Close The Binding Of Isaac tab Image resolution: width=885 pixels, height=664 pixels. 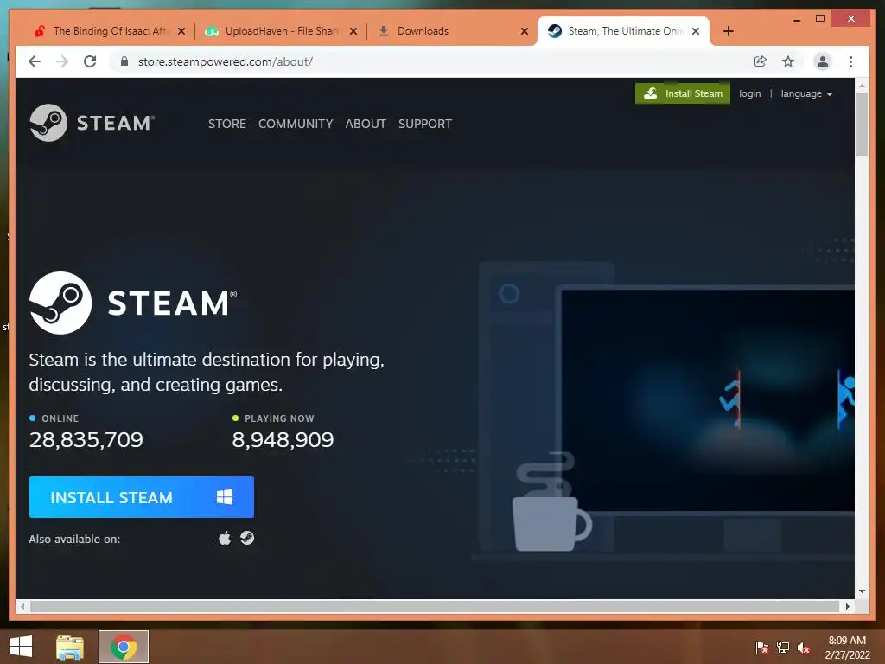[x=181, y=31]
